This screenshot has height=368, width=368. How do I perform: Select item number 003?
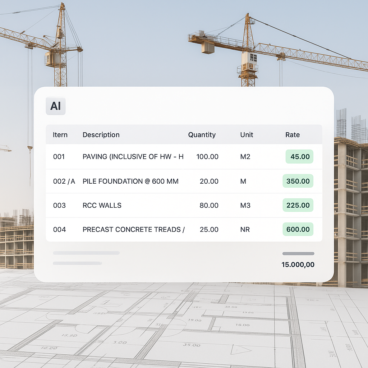tap(59, 205)
